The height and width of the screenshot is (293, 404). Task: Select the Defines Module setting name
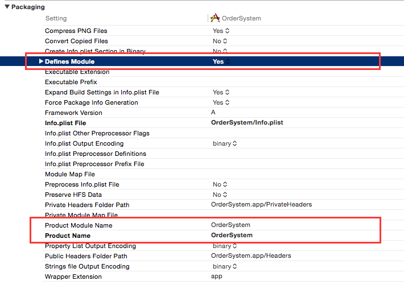coord(69,61)
